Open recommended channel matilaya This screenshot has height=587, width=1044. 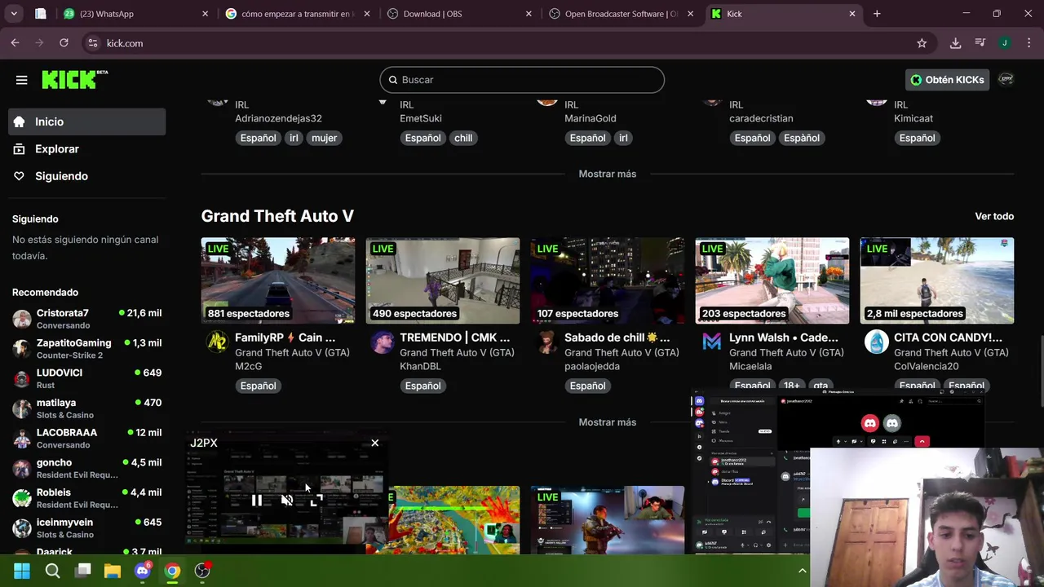(x=86, y=408)
